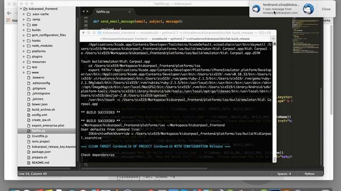The height and width of the screenshot is (191, 341).
Task: Click the Line 54, Column 49 status
Action: click(33, 173)
